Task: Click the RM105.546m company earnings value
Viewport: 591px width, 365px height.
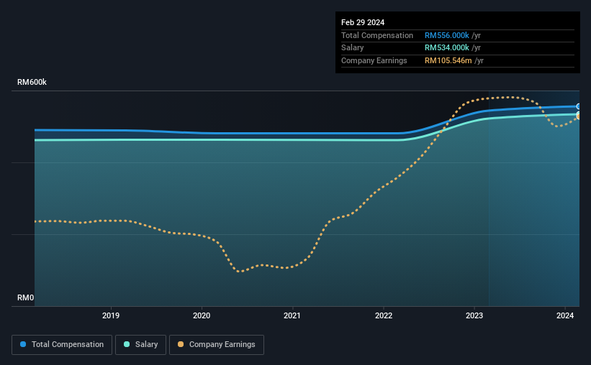Action: click(448, 60)
